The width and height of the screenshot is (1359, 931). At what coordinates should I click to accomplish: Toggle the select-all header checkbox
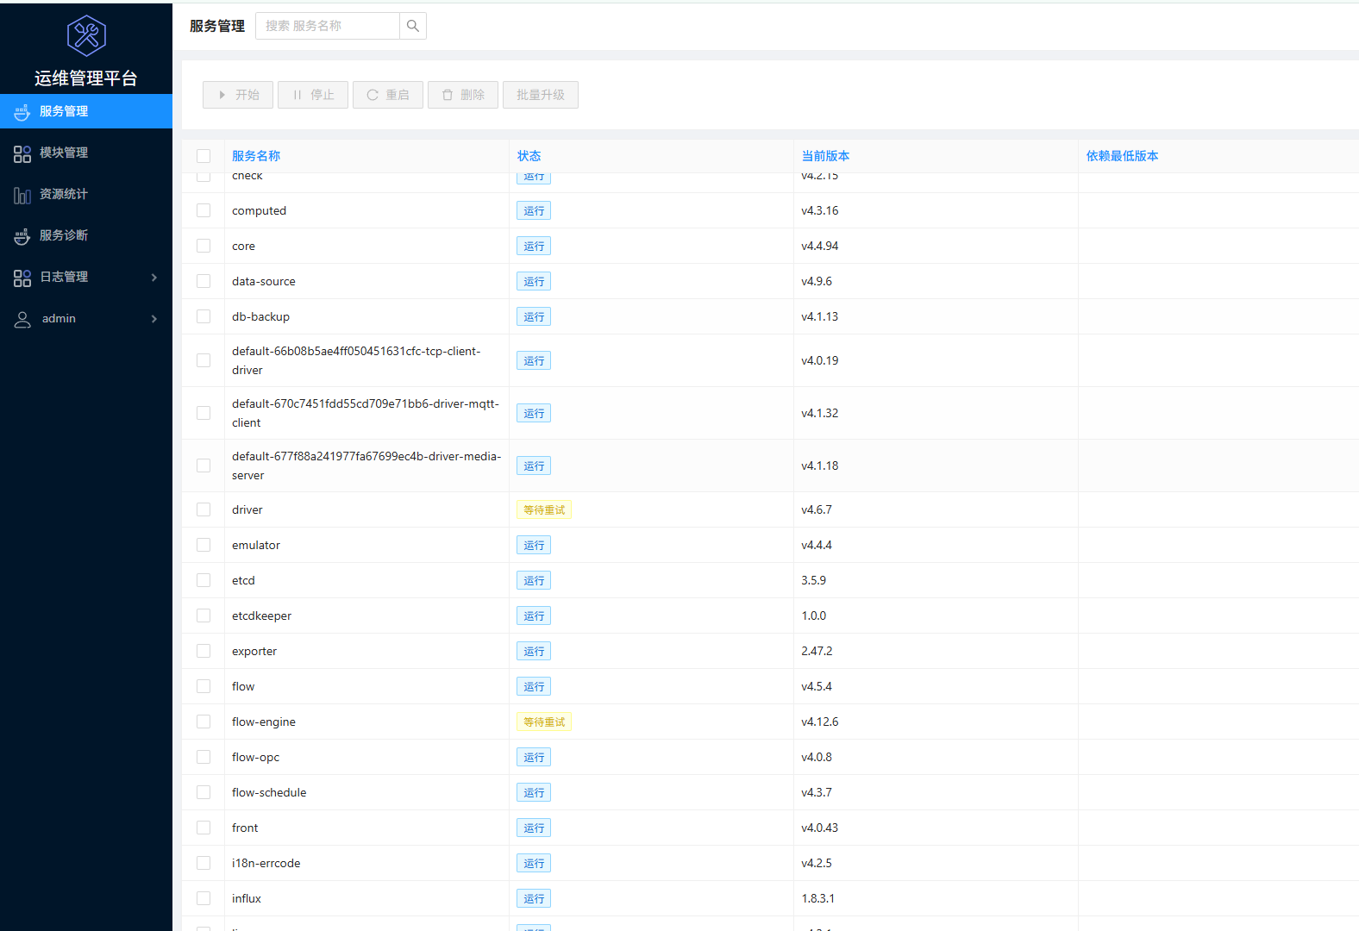pos(204,156)
